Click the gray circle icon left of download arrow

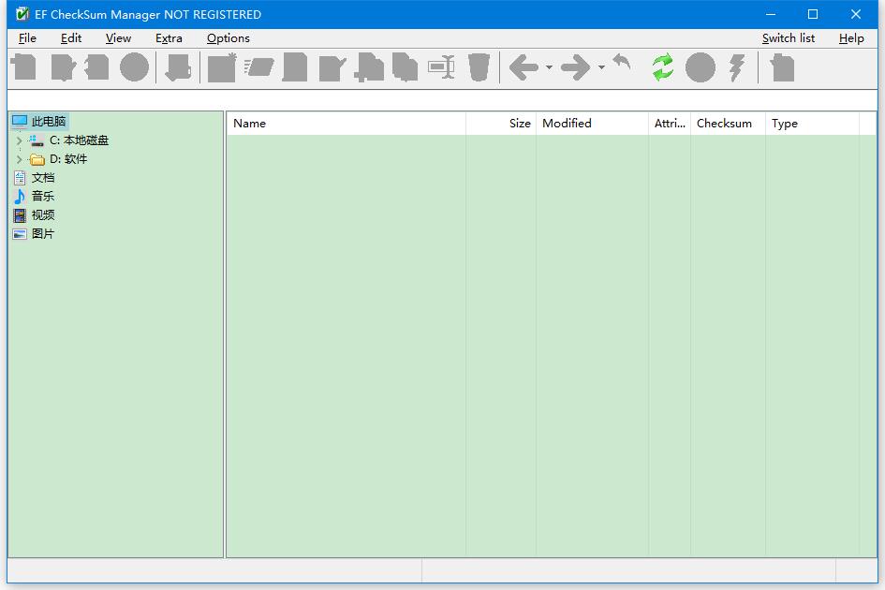(134, 67)
